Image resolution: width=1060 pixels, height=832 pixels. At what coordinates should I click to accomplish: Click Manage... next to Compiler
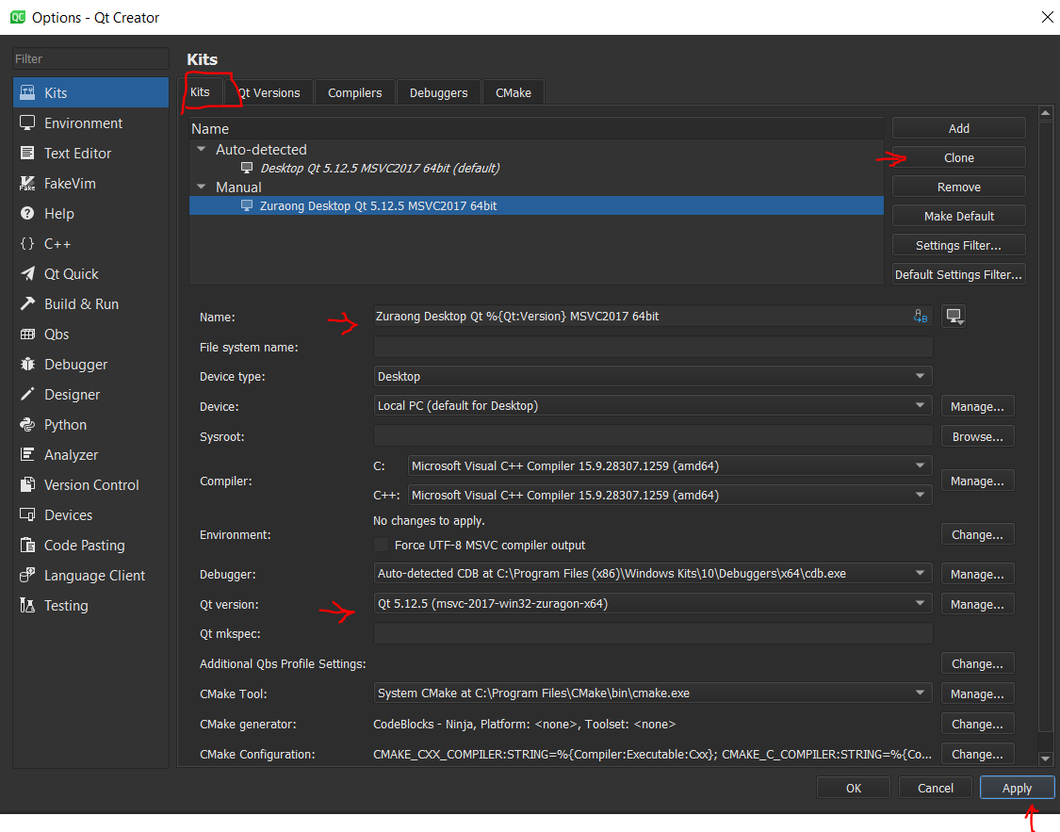tap(977, 481)
